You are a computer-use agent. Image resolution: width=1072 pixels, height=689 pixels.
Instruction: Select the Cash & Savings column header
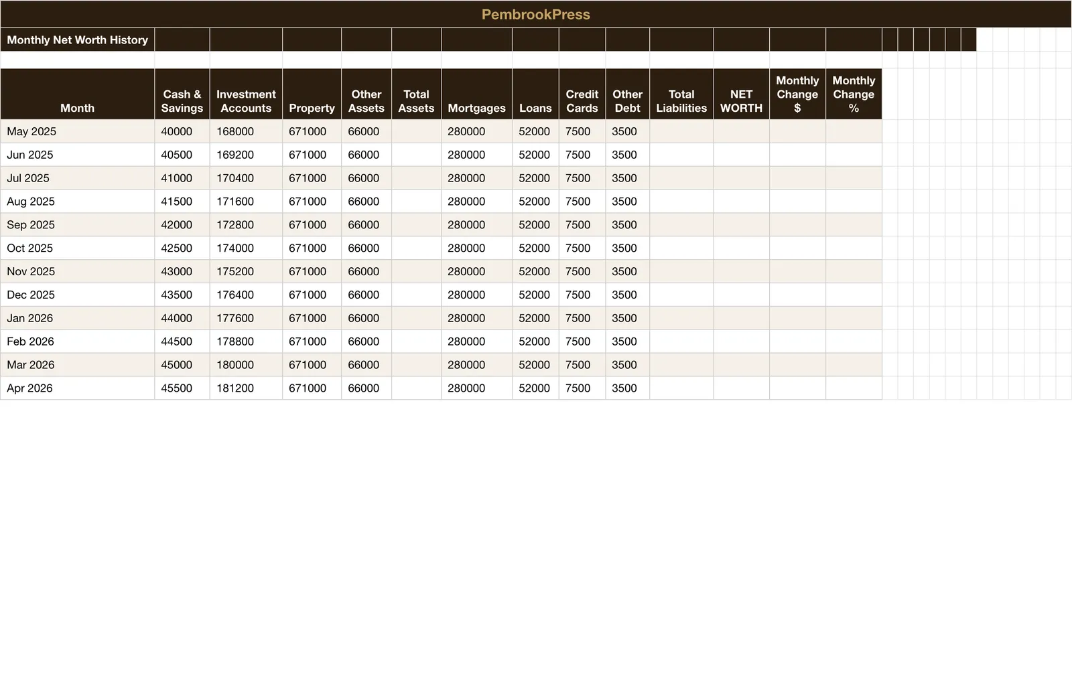pos(182,94)
